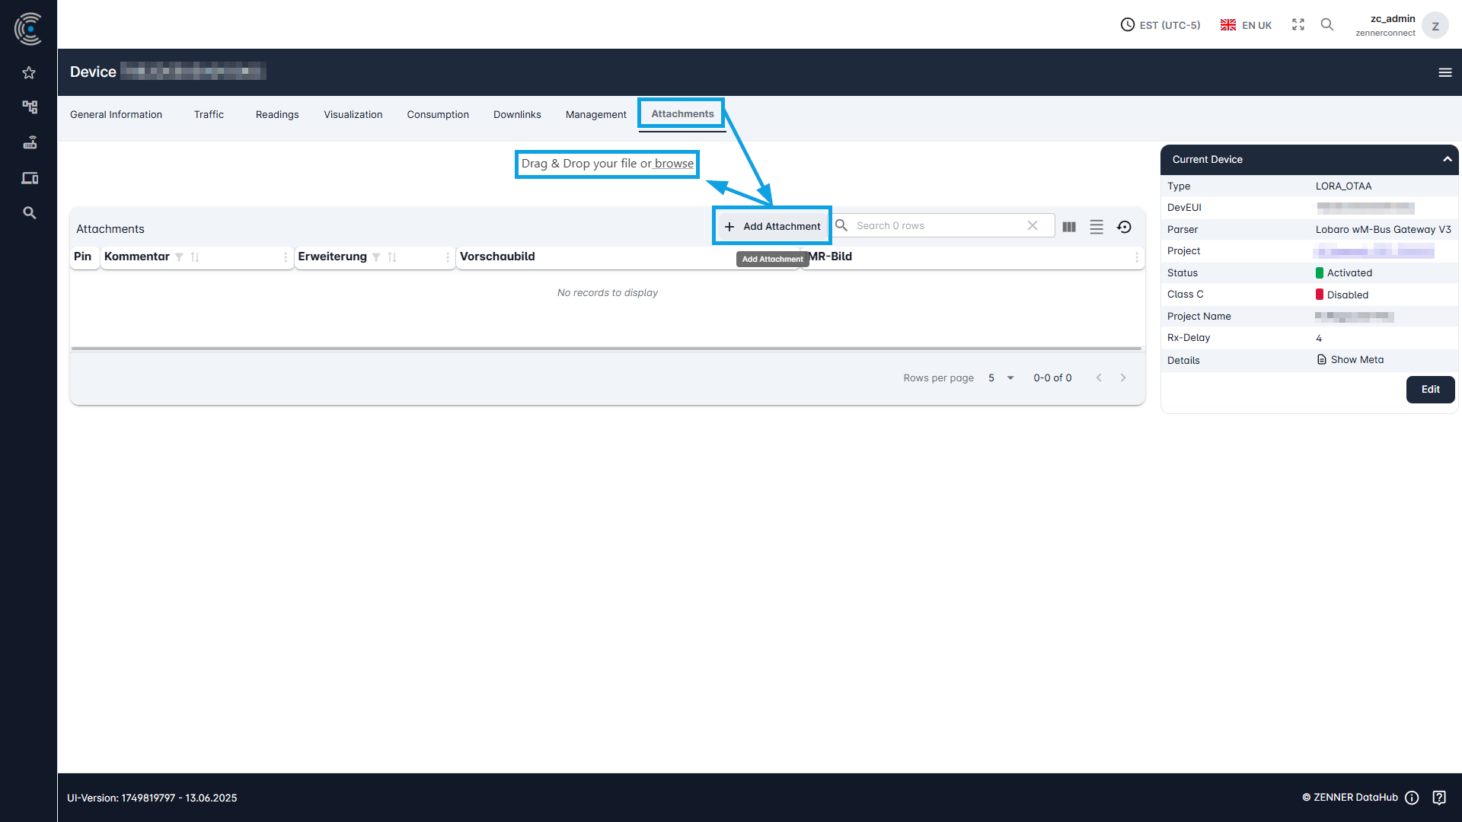1462x822 pixels.
Task: Open the hamburger menu on the device header
Action: click(x=1446, y=72)
